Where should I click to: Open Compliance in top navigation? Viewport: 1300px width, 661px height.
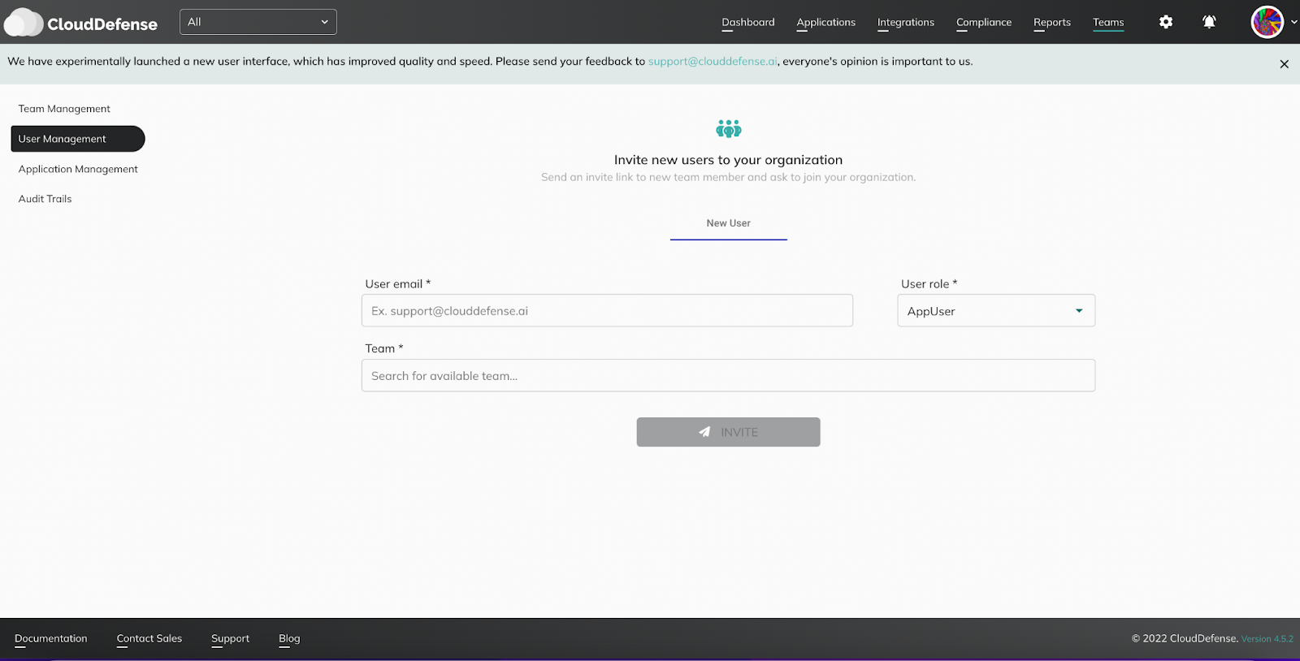click(x=984, y=22)
